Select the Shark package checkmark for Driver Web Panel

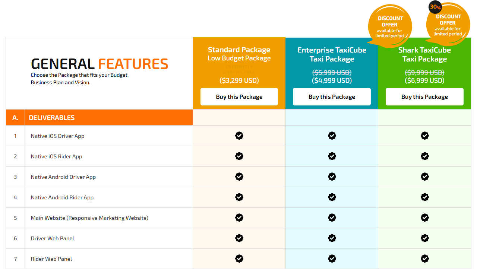click(424, 238)
